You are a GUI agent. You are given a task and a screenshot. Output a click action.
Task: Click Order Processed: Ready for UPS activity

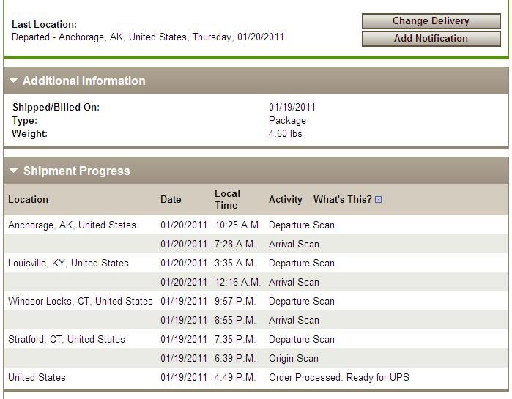[338, 377]
